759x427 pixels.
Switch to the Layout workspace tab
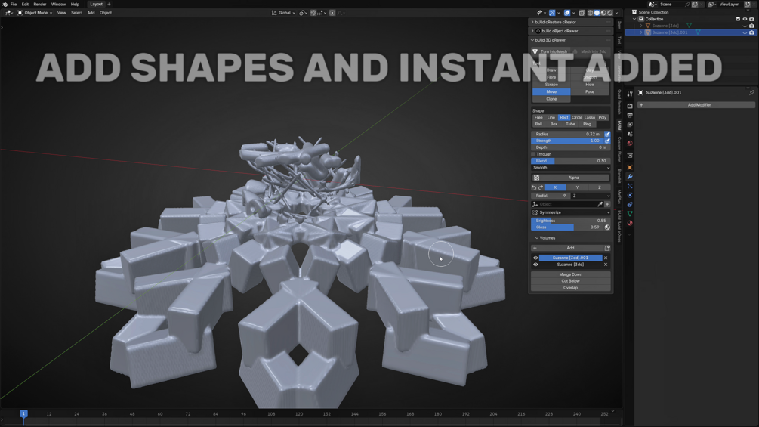(97, 4)
